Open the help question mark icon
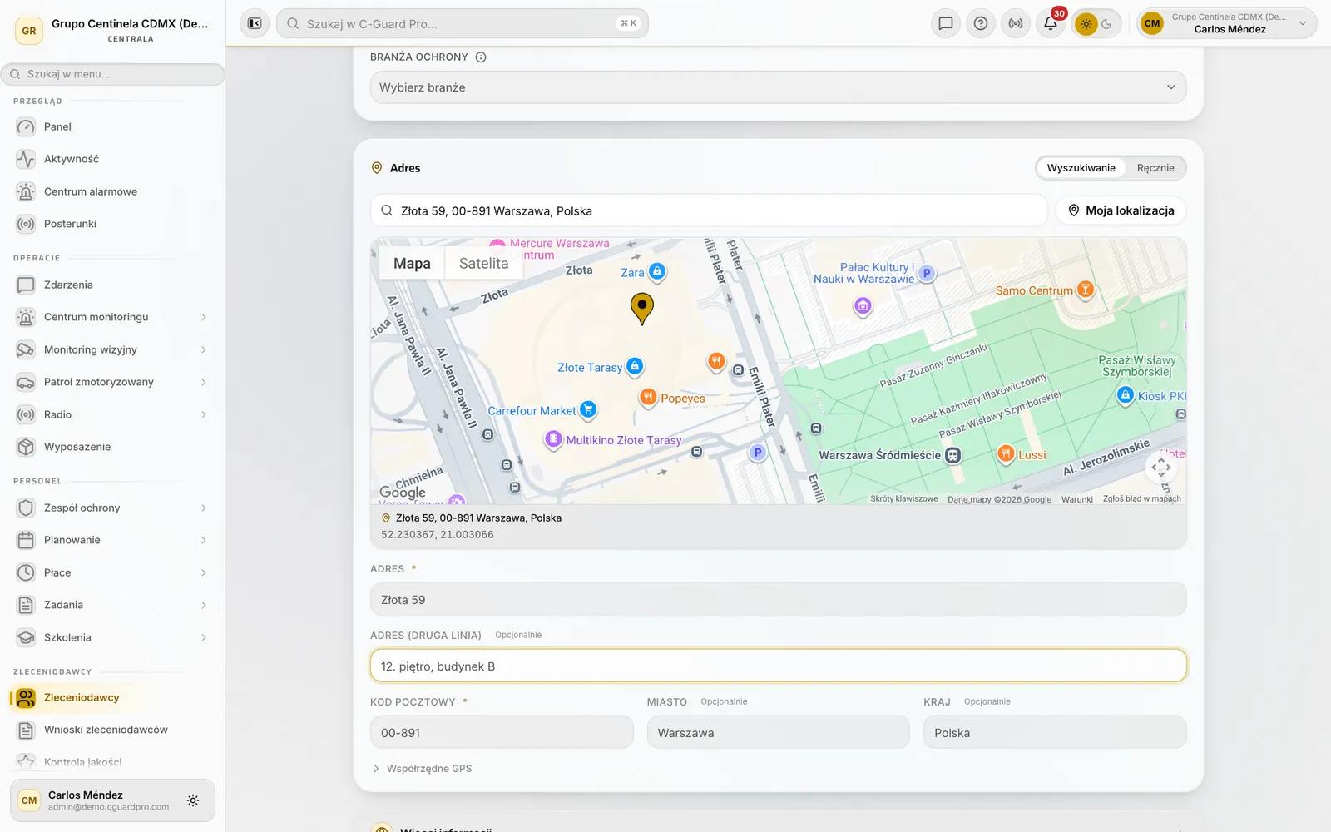The width and height of the screenshot is (1331, 832). (x=981, y=23)
